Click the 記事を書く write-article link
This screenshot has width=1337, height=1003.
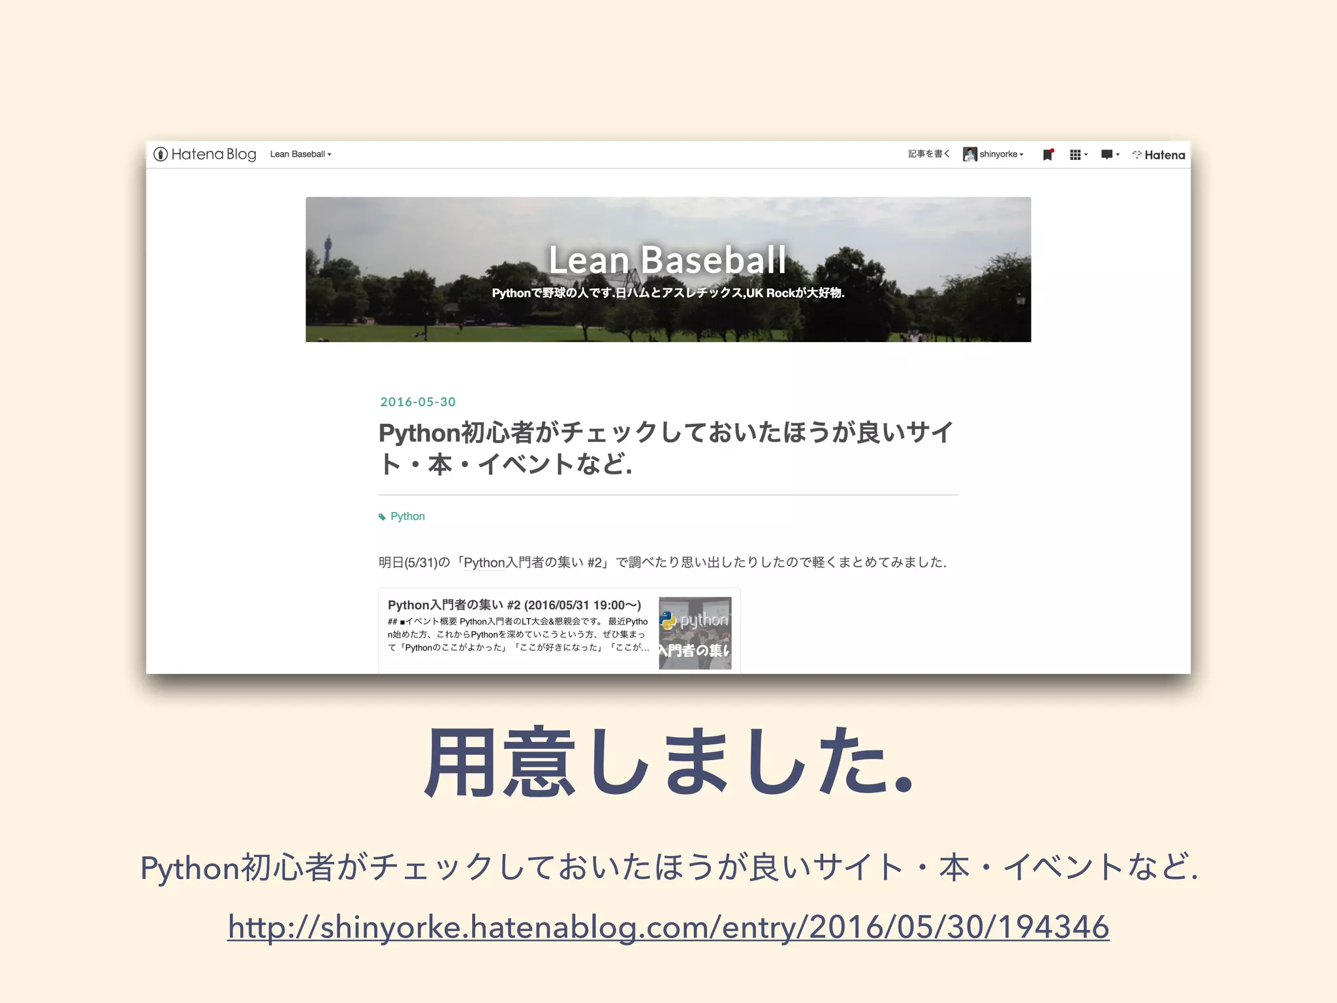[928, 154]
